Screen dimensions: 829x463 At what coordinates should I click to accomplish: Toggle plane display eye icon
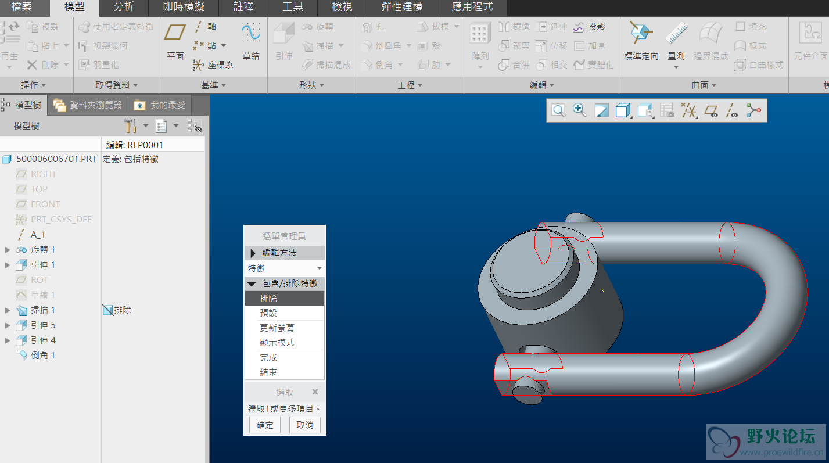coord(711,110)
